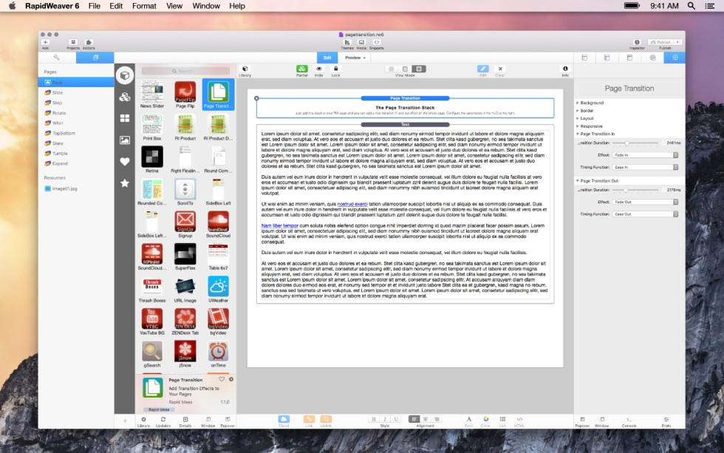
Task: Toggle Bold text style
Action: [374, 419]
